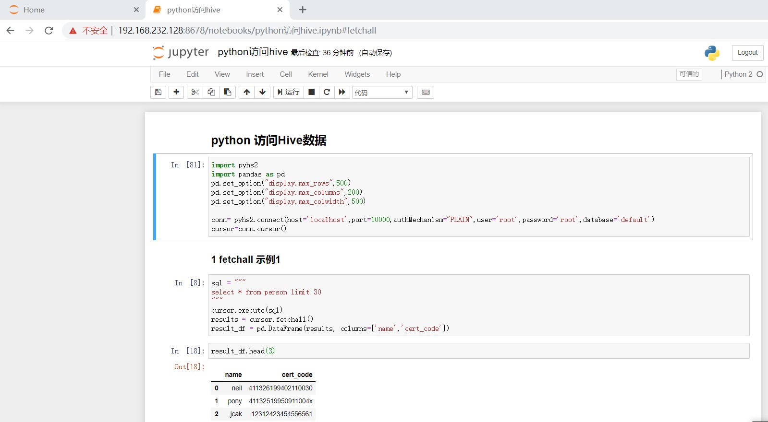Click cert code 411326199402110030
The image size is (768, 422).
tap(280, 388)
